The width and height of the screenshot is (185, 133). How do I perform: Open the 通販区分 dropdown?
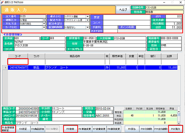pos(44,20)
